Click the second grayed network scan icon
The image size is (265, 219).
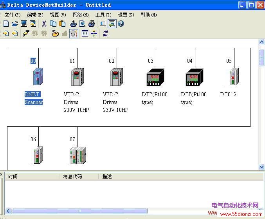pos(44,33)
